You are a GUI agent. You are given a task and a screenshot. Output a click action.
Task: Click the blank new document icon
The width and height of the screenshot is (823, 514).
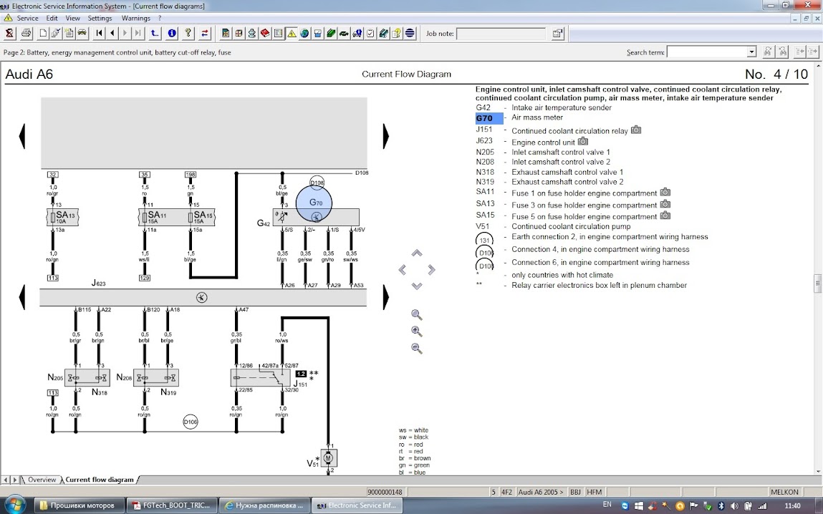click(43, 33)
